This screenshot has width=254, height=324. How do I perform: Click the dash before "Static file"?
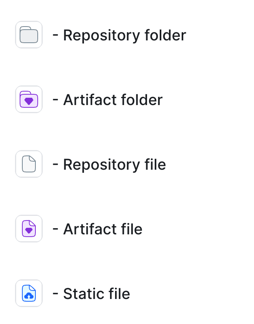(x=56, y=294)
